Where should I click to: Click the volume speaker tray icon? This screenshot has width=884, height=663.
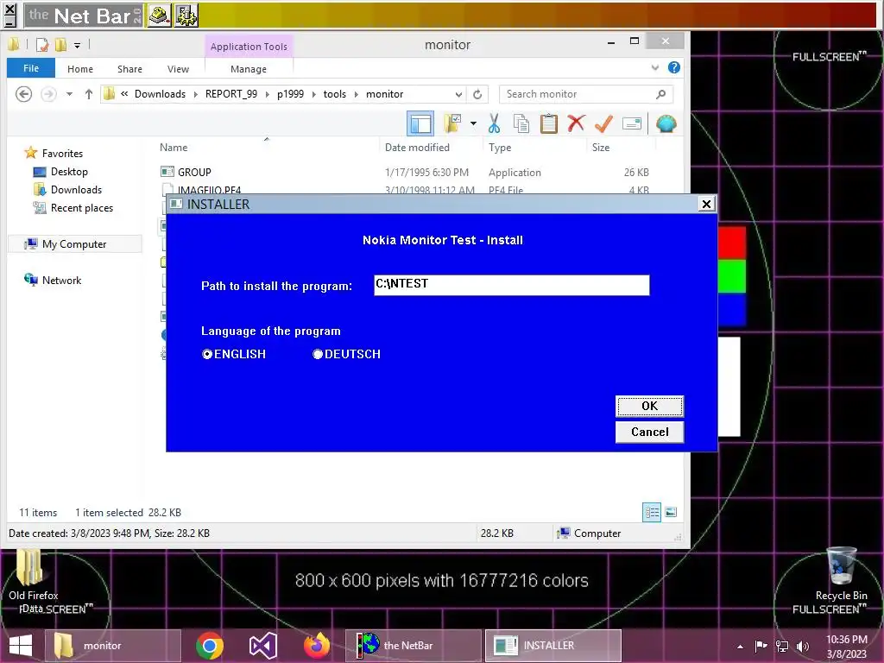(x=803, y=646)
